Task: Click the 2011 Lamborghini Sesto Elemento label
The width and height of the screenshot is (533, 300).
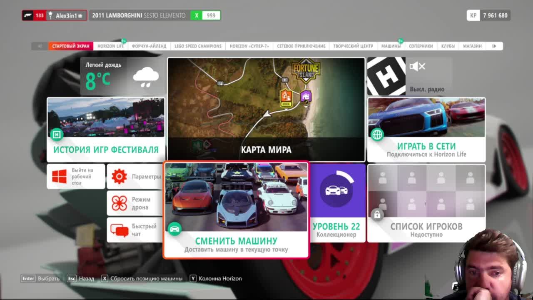Action: click(x=139, y=15)
